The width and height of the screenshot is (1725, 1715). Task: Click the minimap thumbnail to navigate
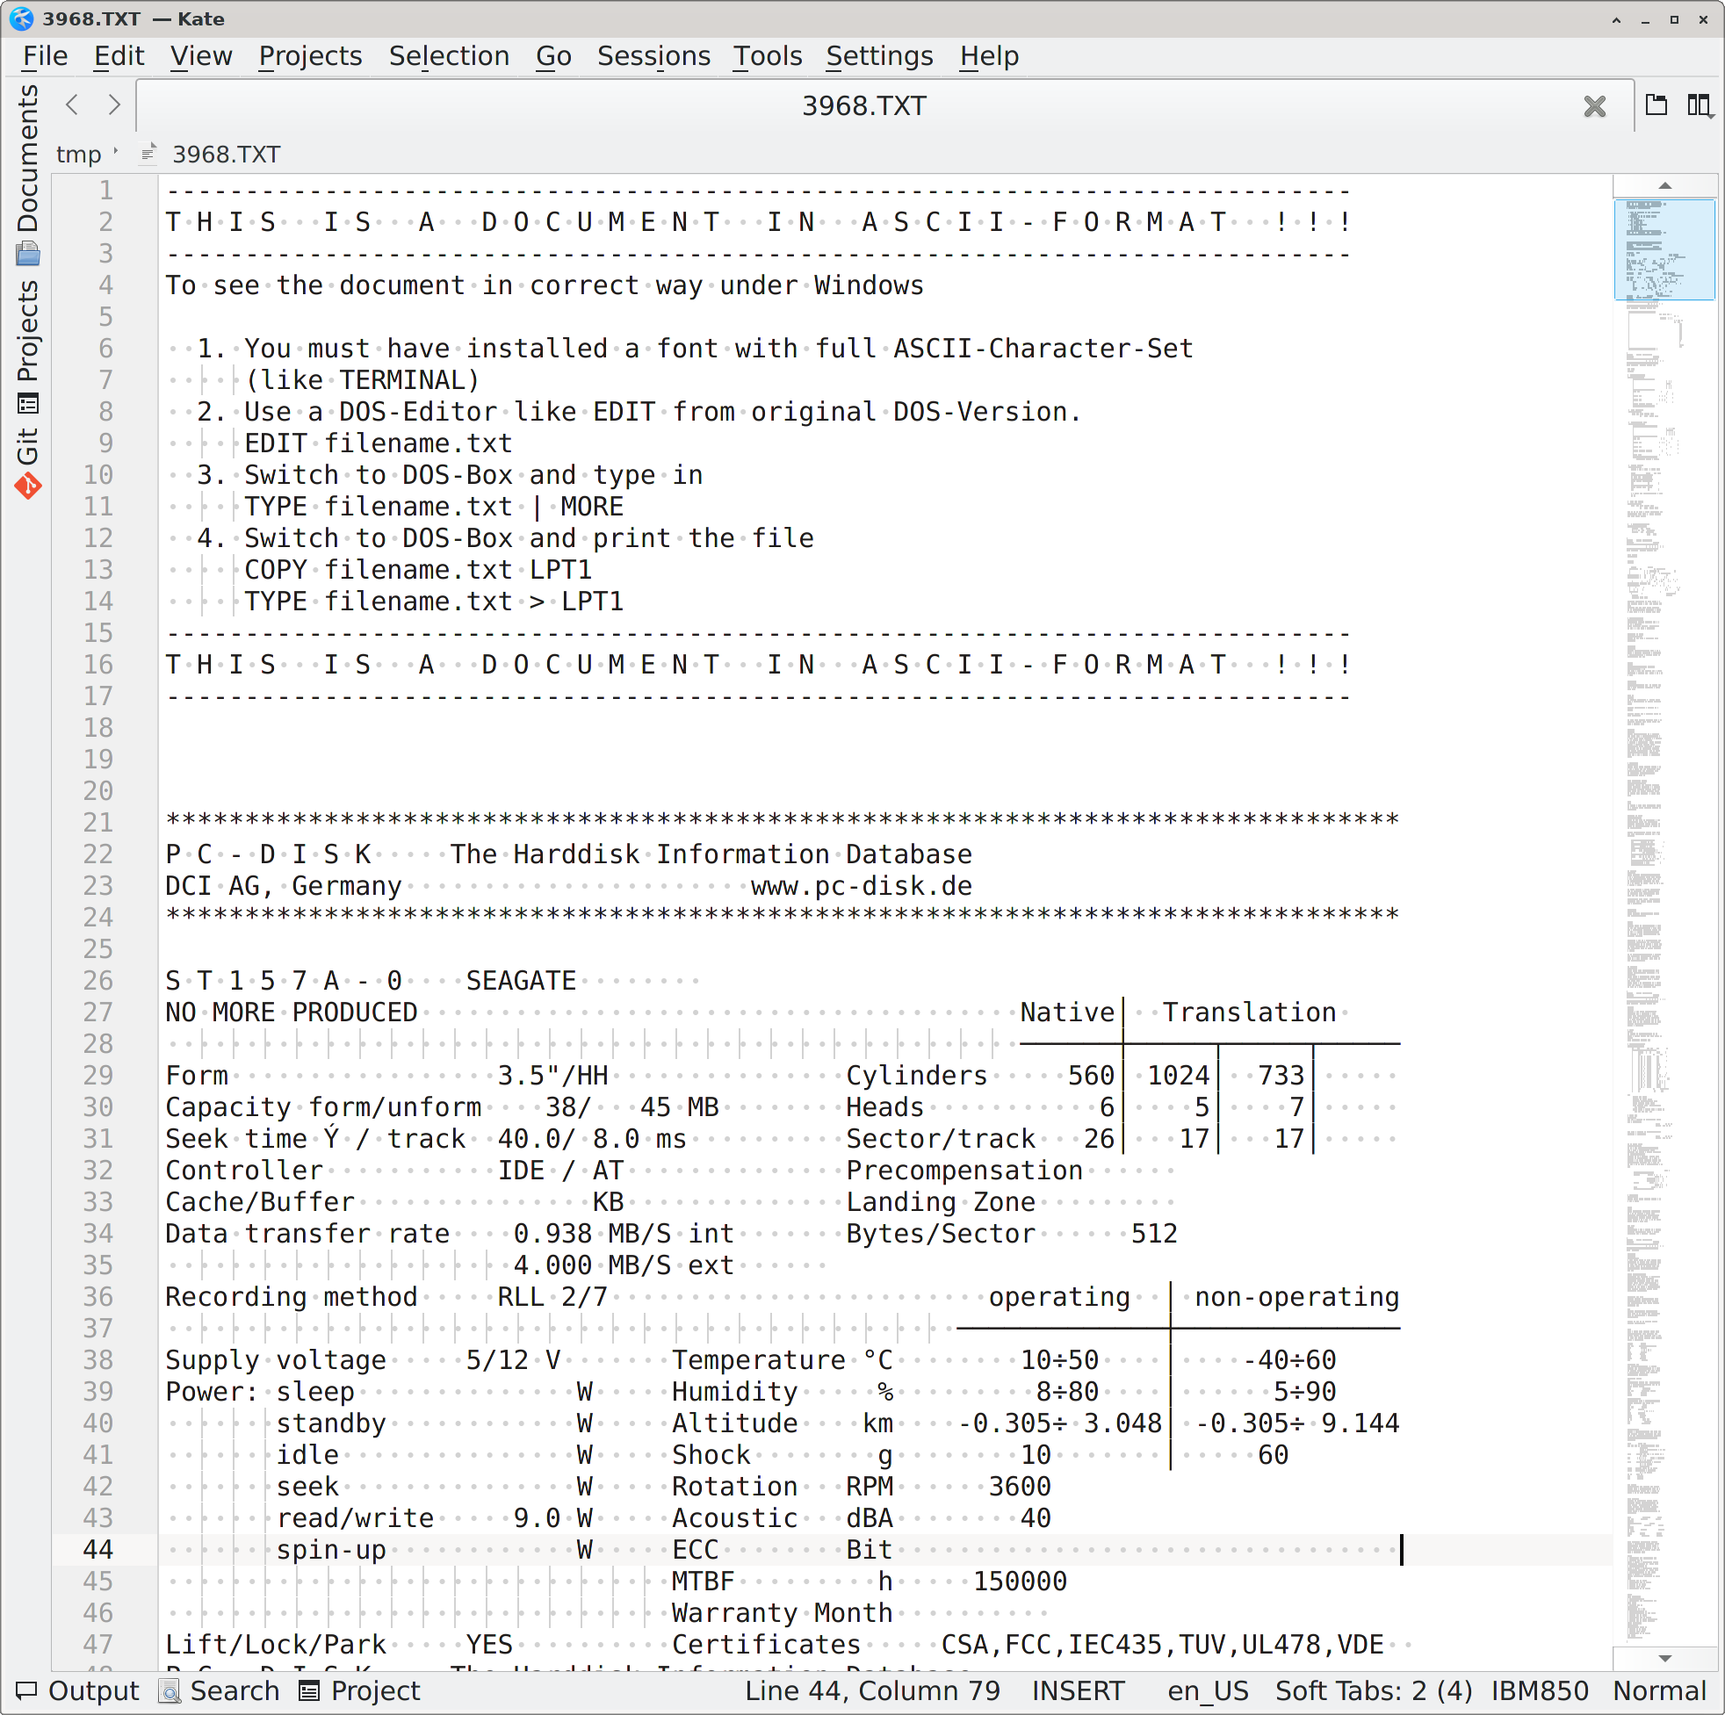(1664, 250)
